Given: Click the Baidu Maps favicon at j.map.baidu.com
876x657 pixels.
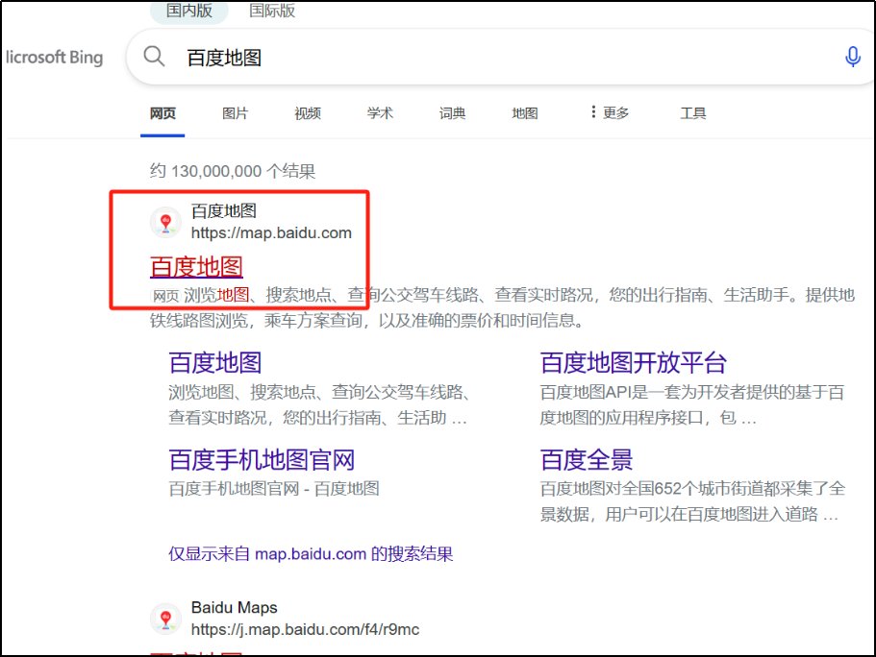Looking at the screenshot, I should pyautogui.click(x=165, y=619).
